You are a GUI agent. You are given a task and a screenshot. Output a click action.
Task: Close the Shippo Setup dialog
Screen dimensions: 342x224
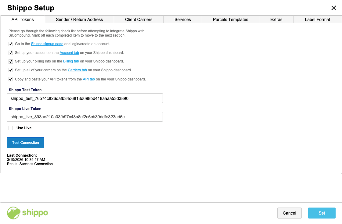pos(334,8)
